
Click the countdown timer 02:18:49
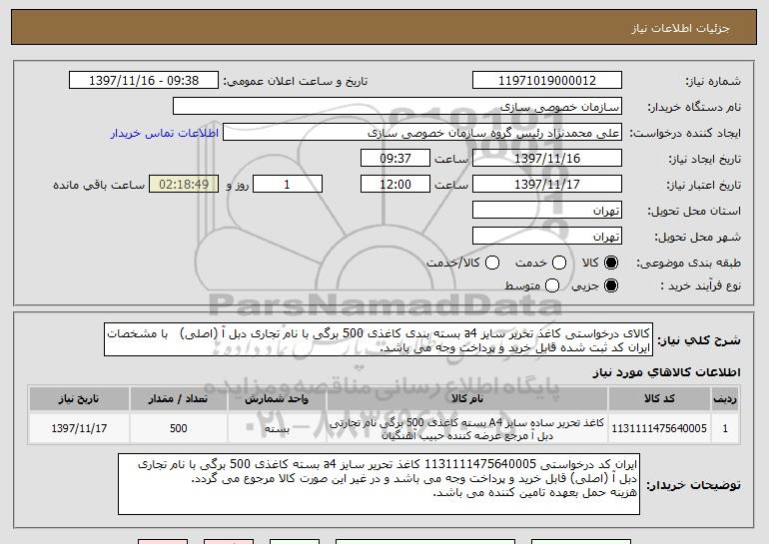(x=184, y=185)
